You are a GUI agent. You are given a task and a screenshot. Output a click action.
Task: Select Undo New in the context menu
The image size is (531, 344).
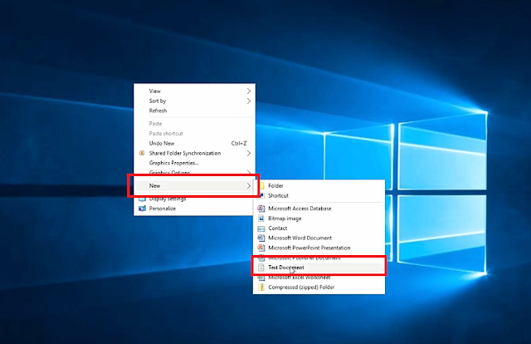point(194,143)
